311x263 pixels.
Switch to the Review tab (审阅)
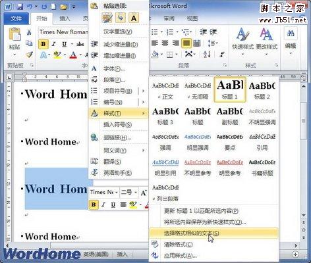point(169,18)
